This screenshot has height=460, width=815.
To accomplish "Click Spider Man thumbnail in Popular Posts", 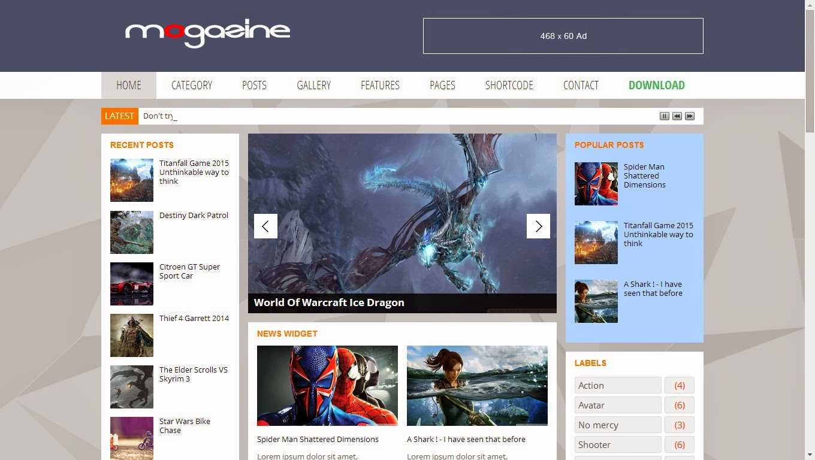I will 596,184.
